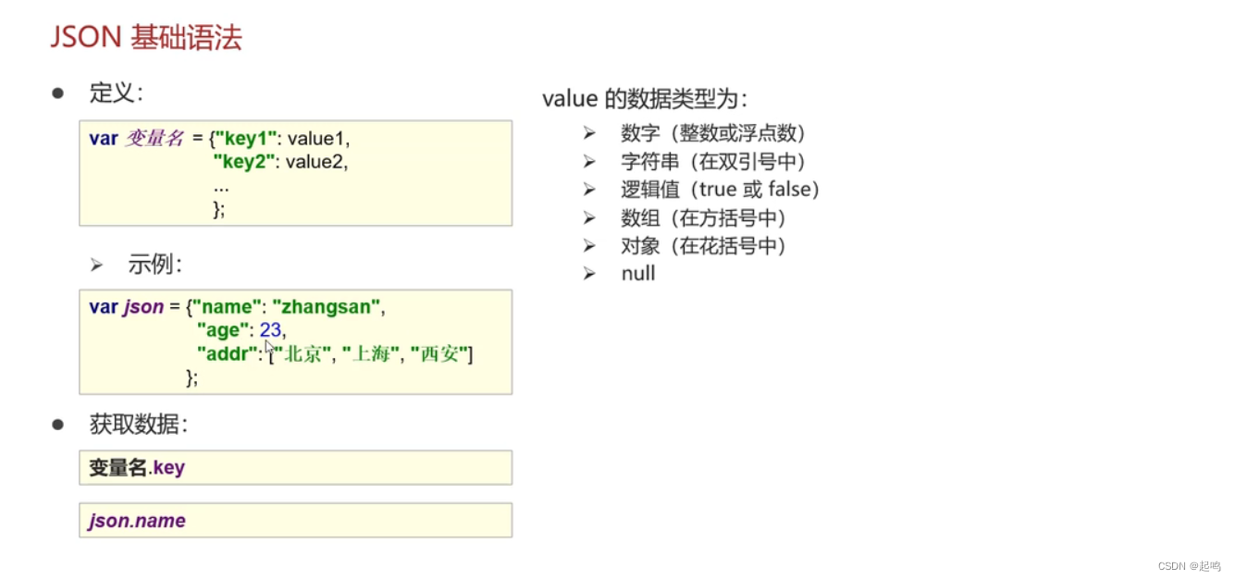The image size is (1235, 580).
Task: Select '数字 (整数或浮点数)' list item
Action: click(713, 133)
